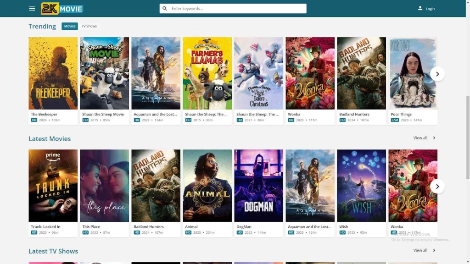The width and height of the screenshot is (470, 264).
Task: Click the title text 'Shaun the Sheep Movie'
Action: pos(103,114)
